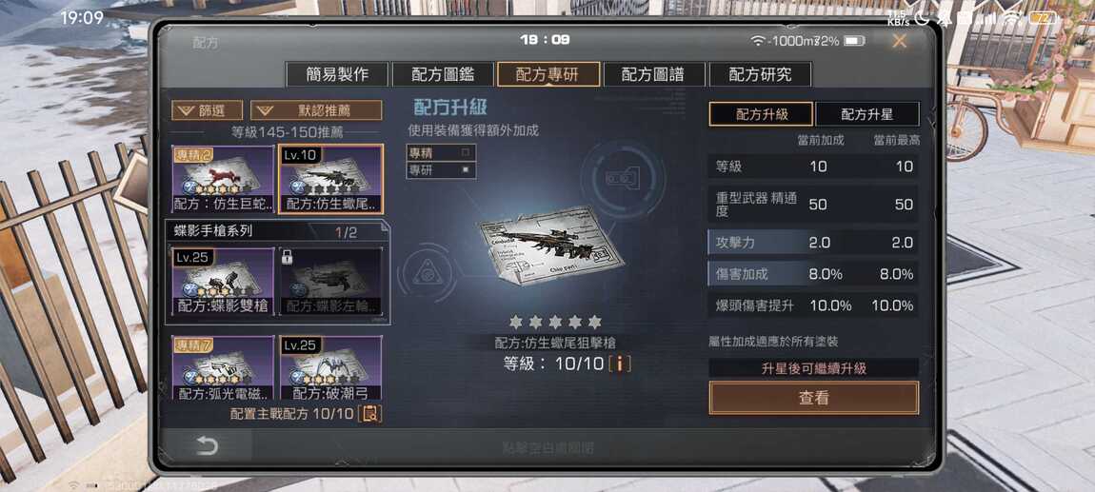Close the recipe panel with the X icon
This screenshot has height=492, width=1095.
tap(900, 42)
